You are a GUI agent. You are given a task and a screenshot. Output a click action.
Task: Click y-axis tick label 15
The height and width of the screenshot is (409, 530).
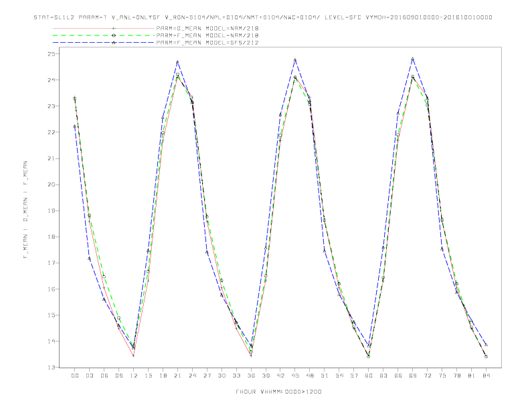(x=52, y=315)
